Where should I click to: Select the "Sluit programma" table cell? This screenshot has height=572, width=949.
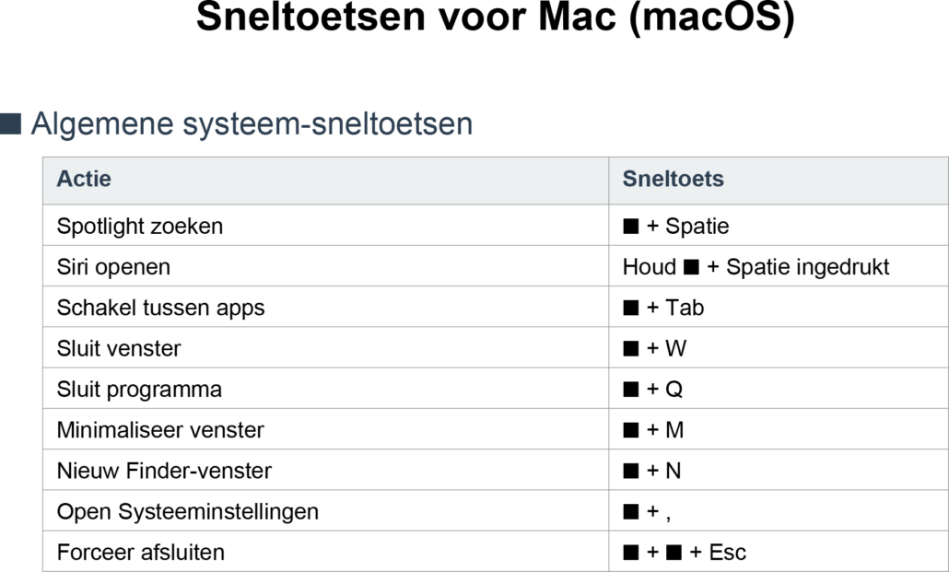click(139, 389)
